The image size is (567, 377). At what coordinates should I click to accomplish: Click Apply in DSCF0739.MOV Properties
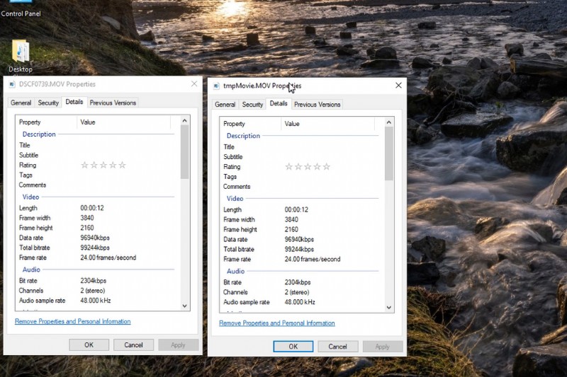[x=178, y=345]
